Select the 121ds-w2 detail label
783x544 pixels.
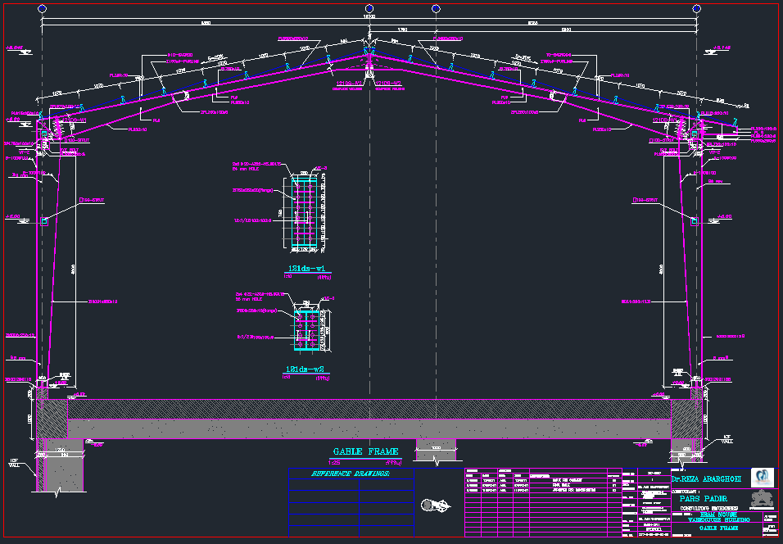coord(307,369)
